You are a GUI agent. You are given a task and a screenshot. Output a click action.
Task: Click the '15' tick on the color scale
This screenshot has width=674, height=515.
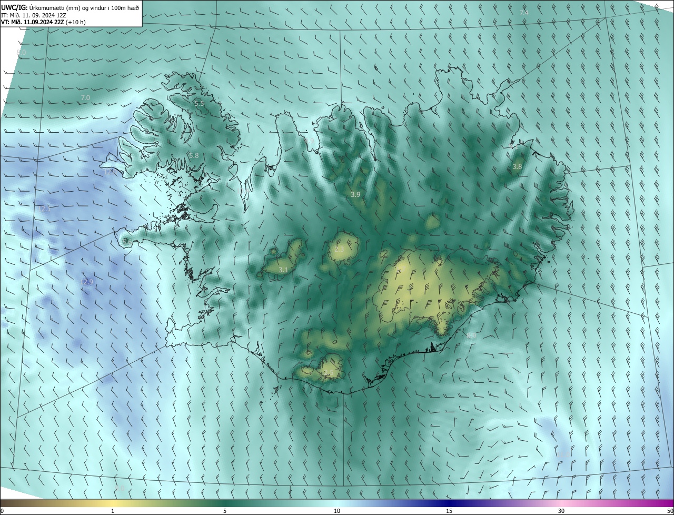pos(449,511)
